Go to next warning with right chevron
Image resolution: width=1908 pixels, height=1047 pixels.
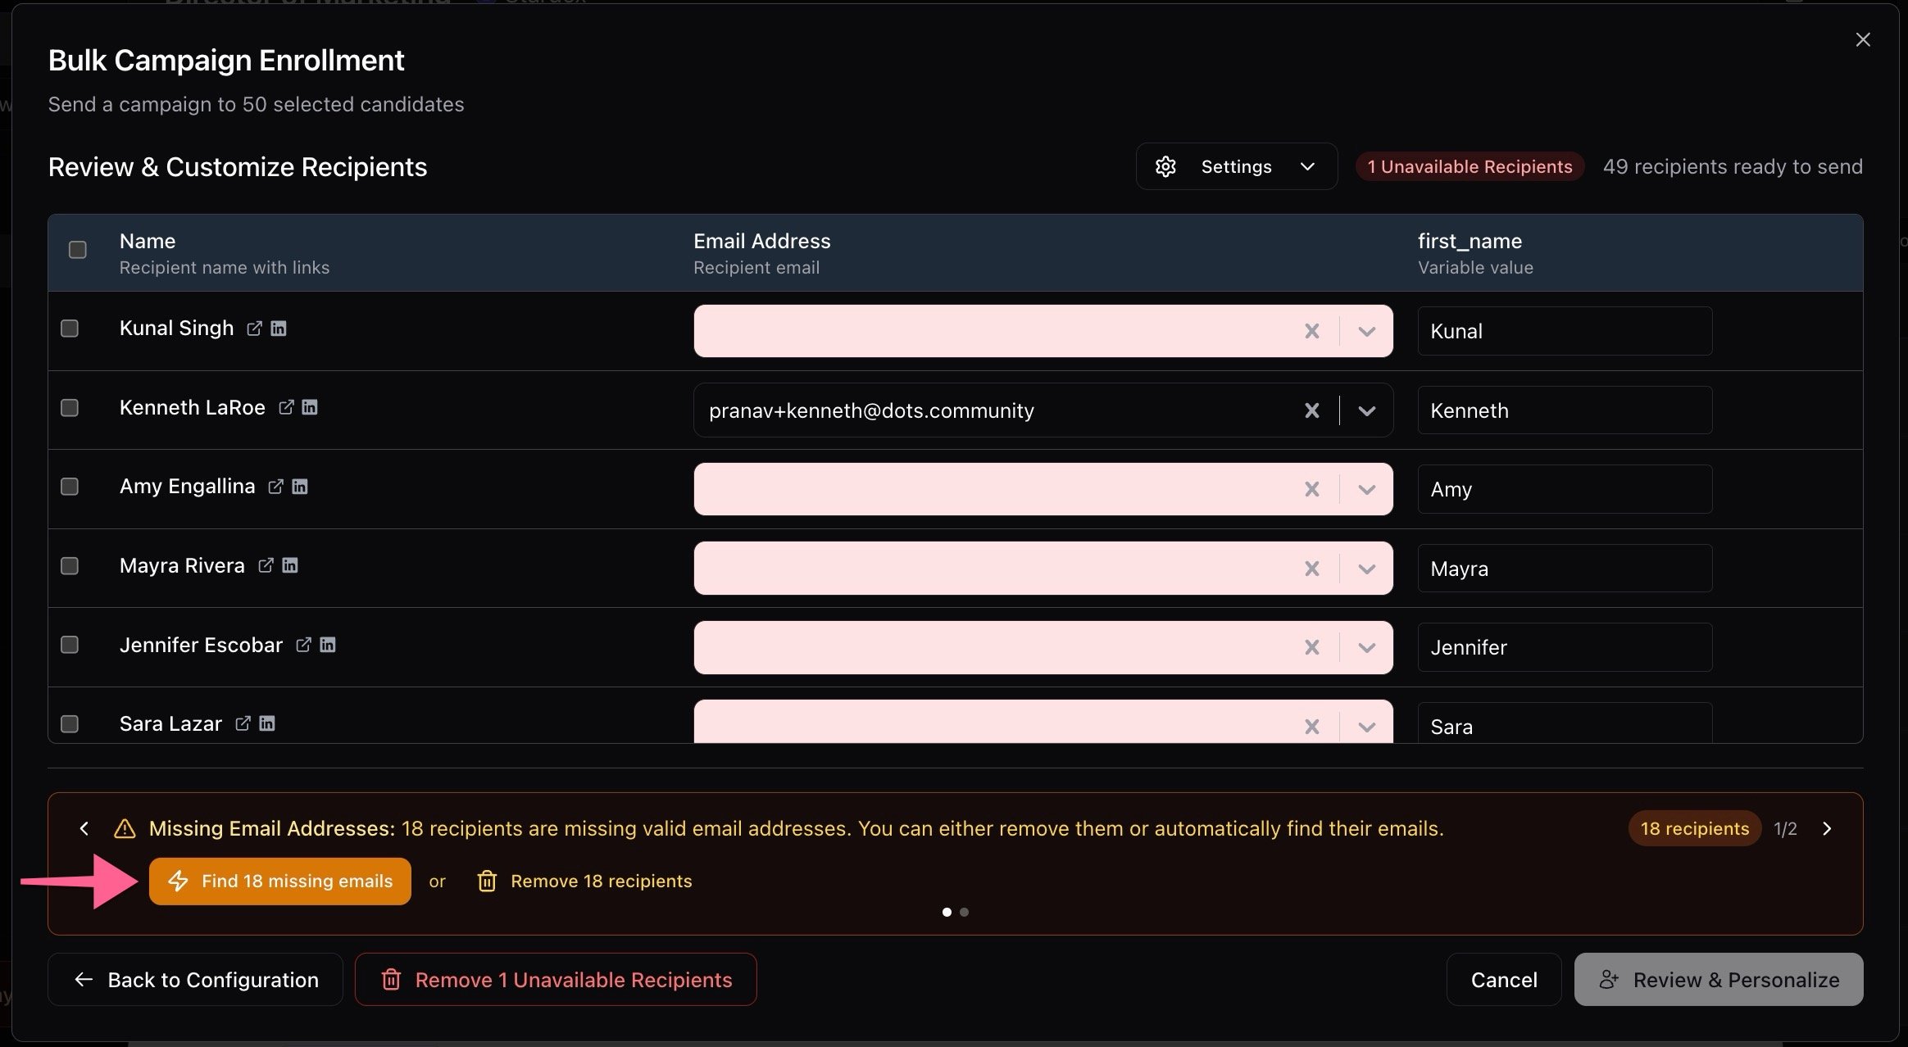[x=1827, y=828]
